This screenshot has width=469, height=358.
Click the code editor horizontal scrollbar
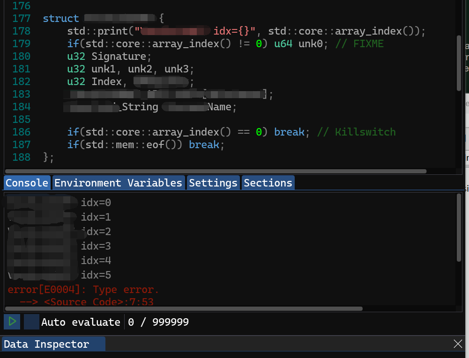tap(216, 171)
